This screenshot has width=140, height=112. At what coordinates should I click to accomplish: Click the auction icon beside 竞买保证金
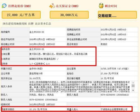point(52,6)
